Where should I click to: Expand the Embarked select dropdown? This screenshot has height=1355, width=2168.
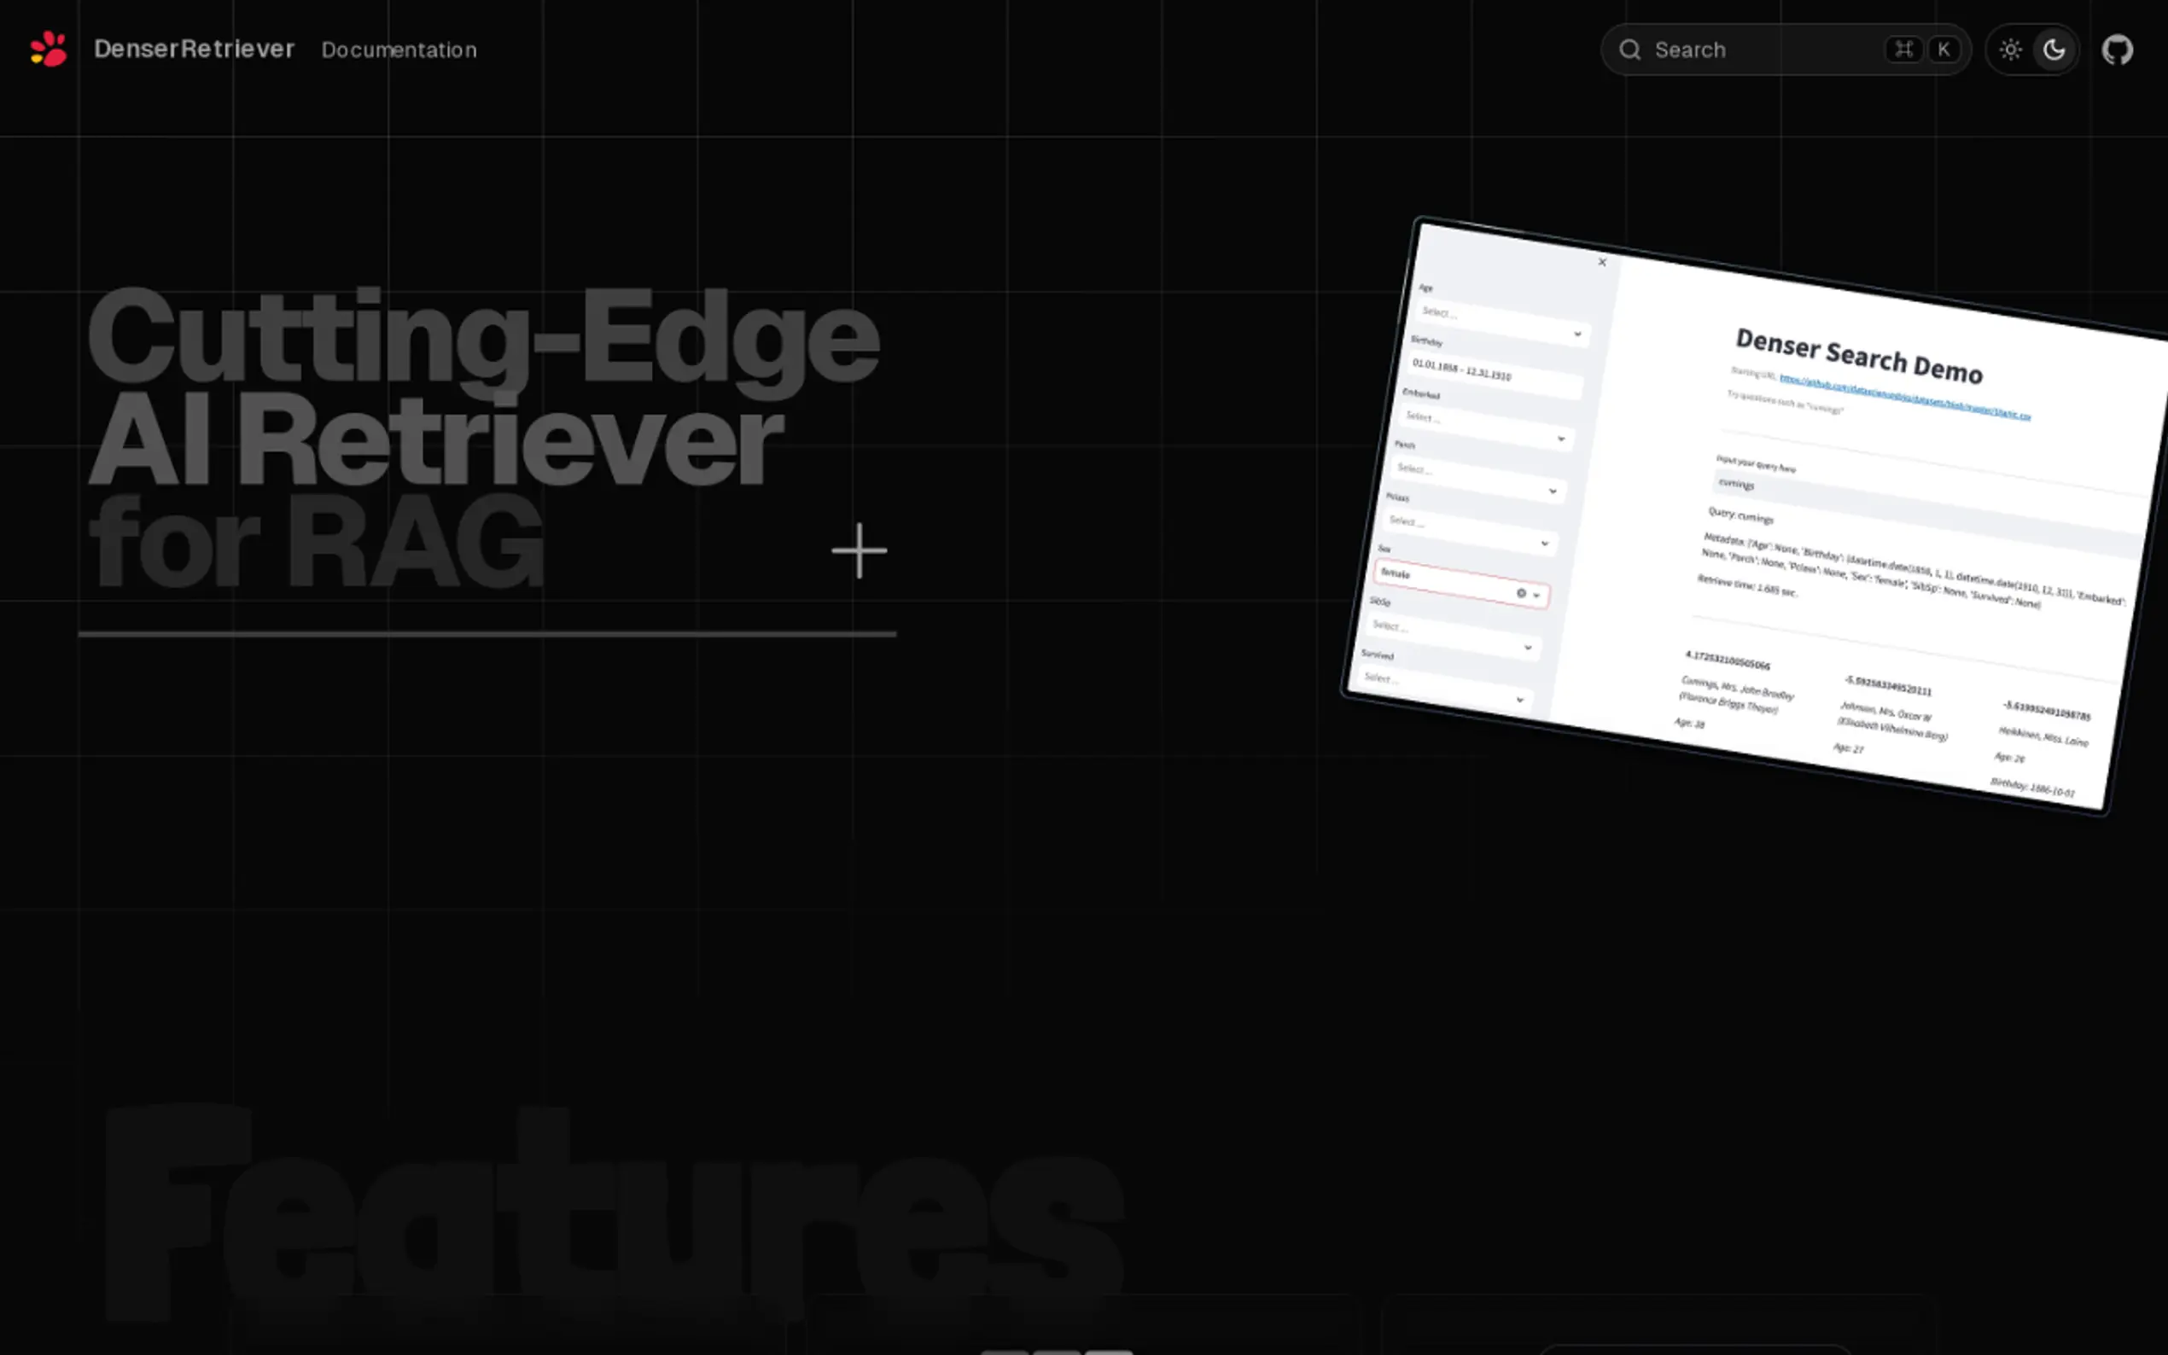click(1485, 427)
